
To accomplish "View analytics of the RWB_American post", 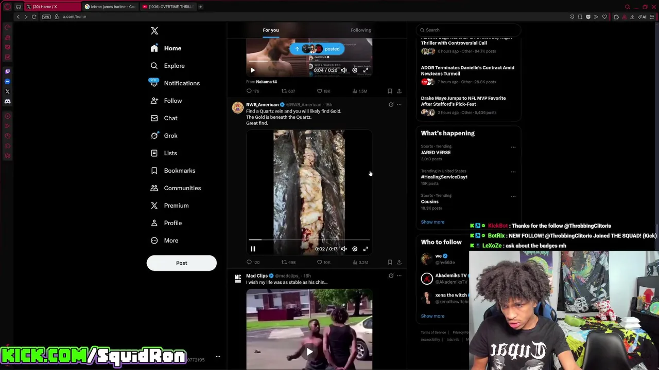I will 360,262.
